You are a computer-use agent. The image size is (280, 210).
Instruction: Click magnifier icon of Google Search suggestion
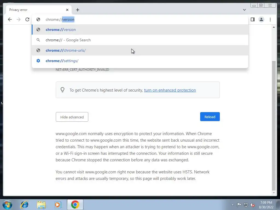pyautogui.click(x=38, y=40)
